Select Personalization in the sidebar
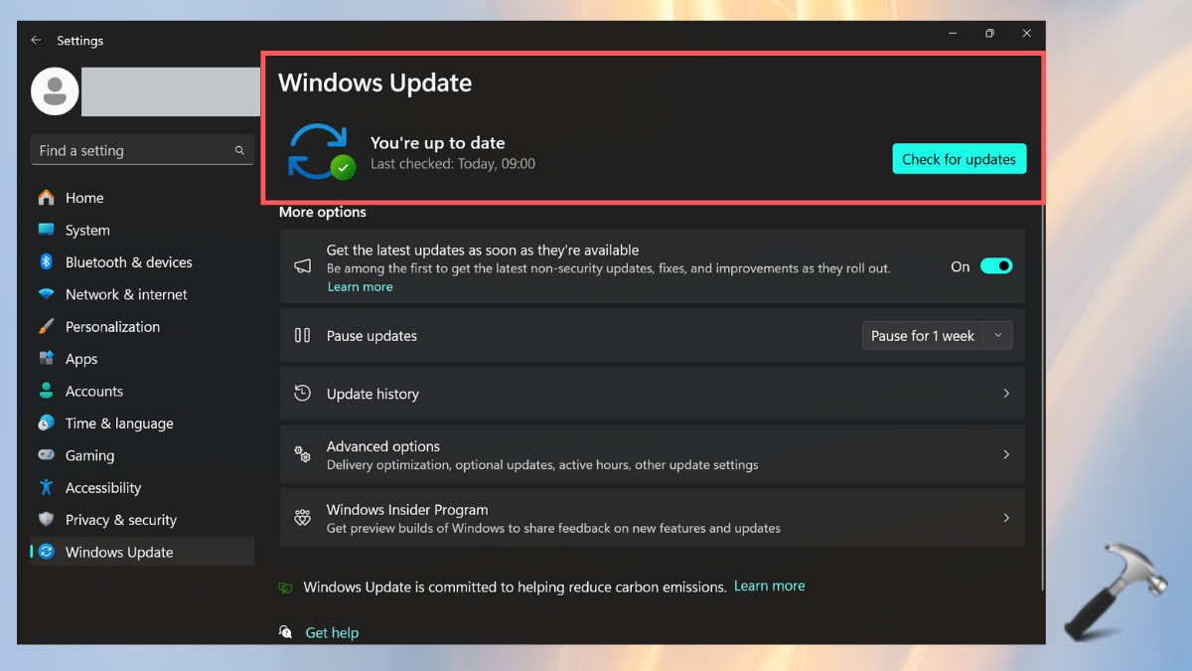The height and width of the screenshot is (671, 1192). point(143,326)
